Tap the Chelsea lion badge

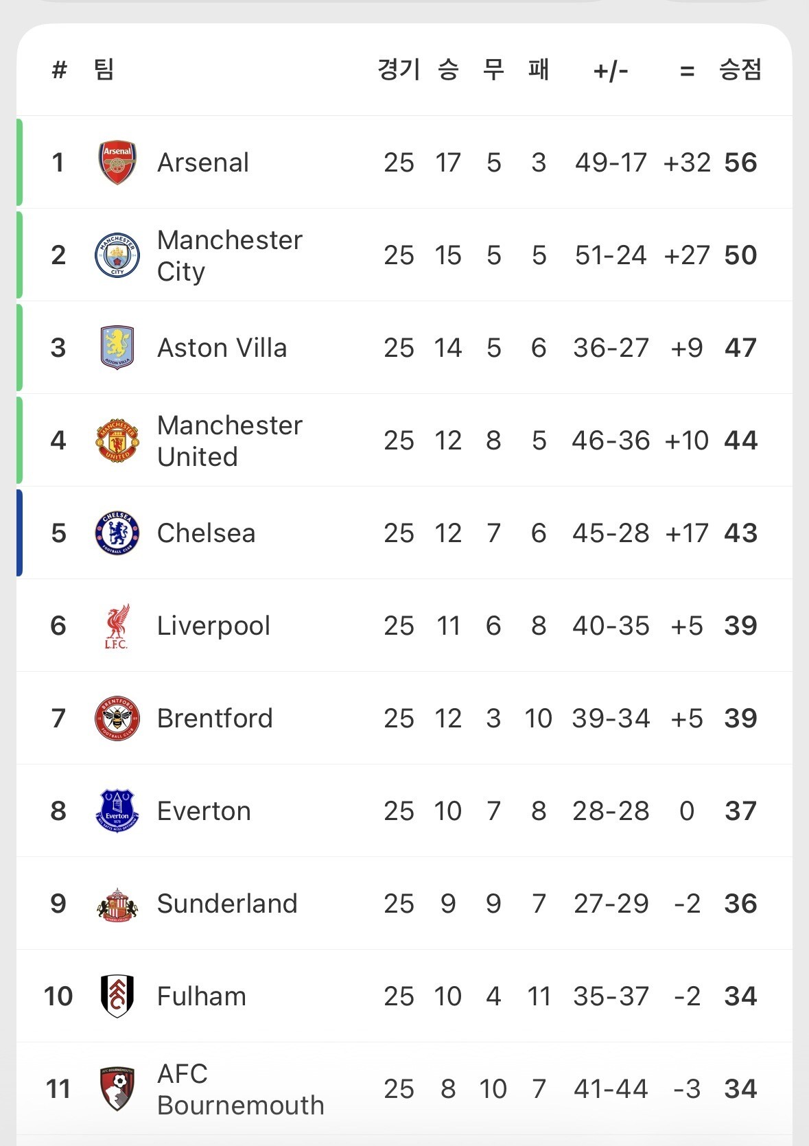(117, 533)
